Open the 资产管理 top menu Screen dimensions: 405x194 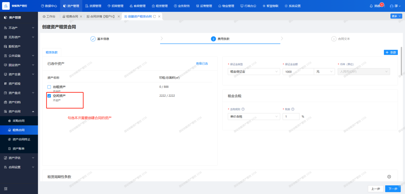71,6
